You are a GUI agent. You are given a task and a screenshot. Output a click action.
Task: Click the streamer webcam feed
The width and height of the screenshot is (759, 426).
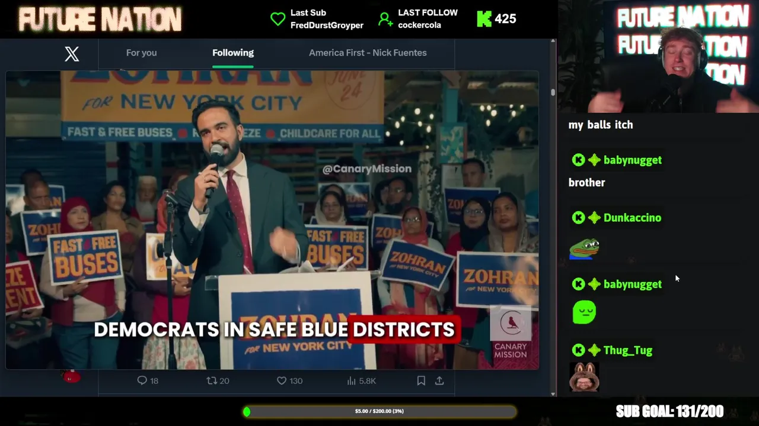[658, 56]
